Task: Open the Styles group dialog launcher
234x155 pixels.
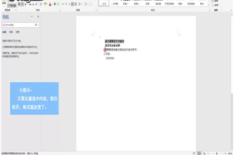Action: 209,10
